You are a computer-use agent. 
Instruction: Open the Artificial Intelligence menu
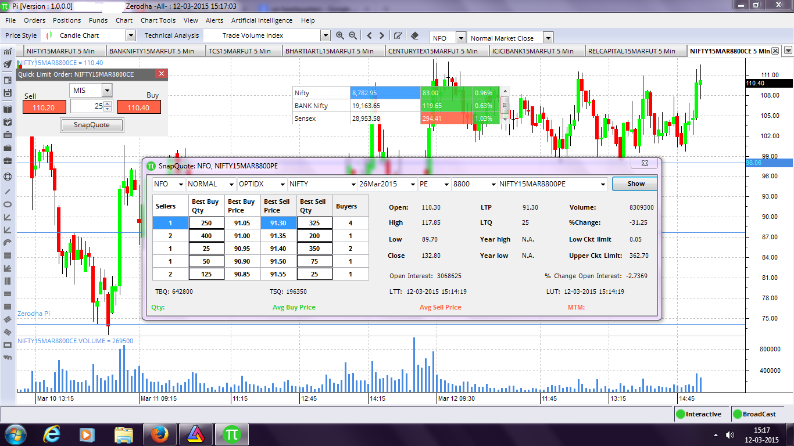(262, 20)
